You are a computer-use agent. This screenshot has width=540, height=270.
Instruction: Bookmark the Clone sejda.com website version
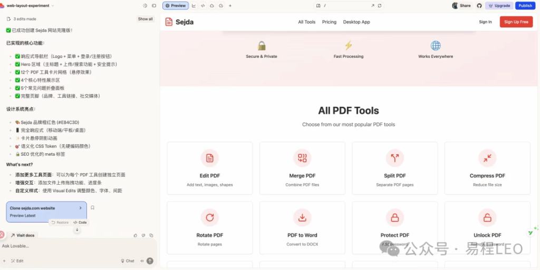pos(92,208)
